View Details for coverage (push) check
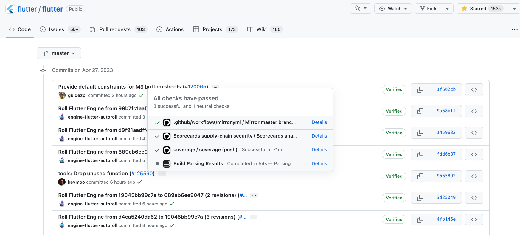This screenshot has height=235, width=520. pos(319,150)
